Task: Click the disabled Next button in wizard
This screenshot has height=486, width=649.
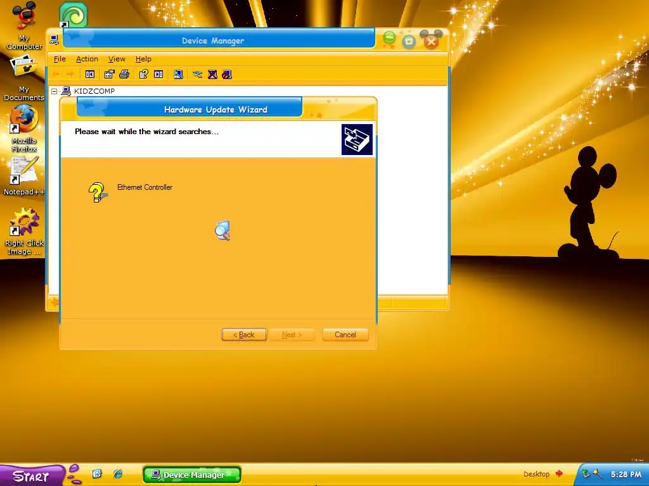Action: click(292, 335)
